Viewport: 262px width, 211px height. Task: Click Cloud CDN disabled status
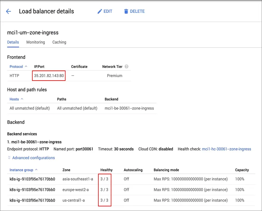[x=166, y=149]
